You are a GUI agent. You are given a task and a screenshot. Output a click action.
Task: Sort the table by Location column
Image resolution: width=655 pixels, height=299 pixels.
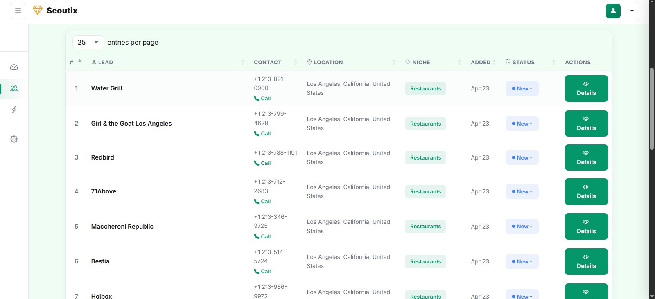(351, 62)
